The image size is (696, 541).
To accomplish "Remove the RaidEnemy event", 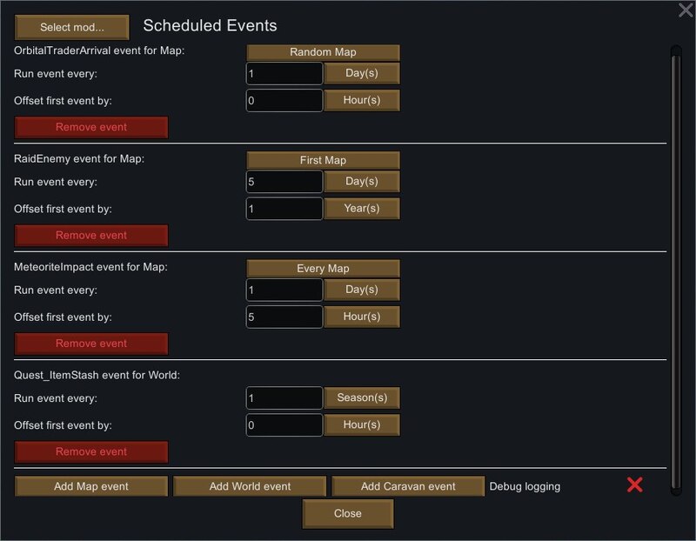I will pos(91,235).
